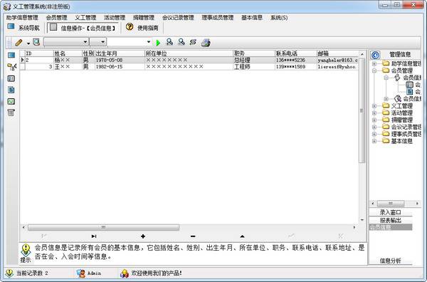Open the small operator combo box

pyautogui.click(x=98, y=42)
